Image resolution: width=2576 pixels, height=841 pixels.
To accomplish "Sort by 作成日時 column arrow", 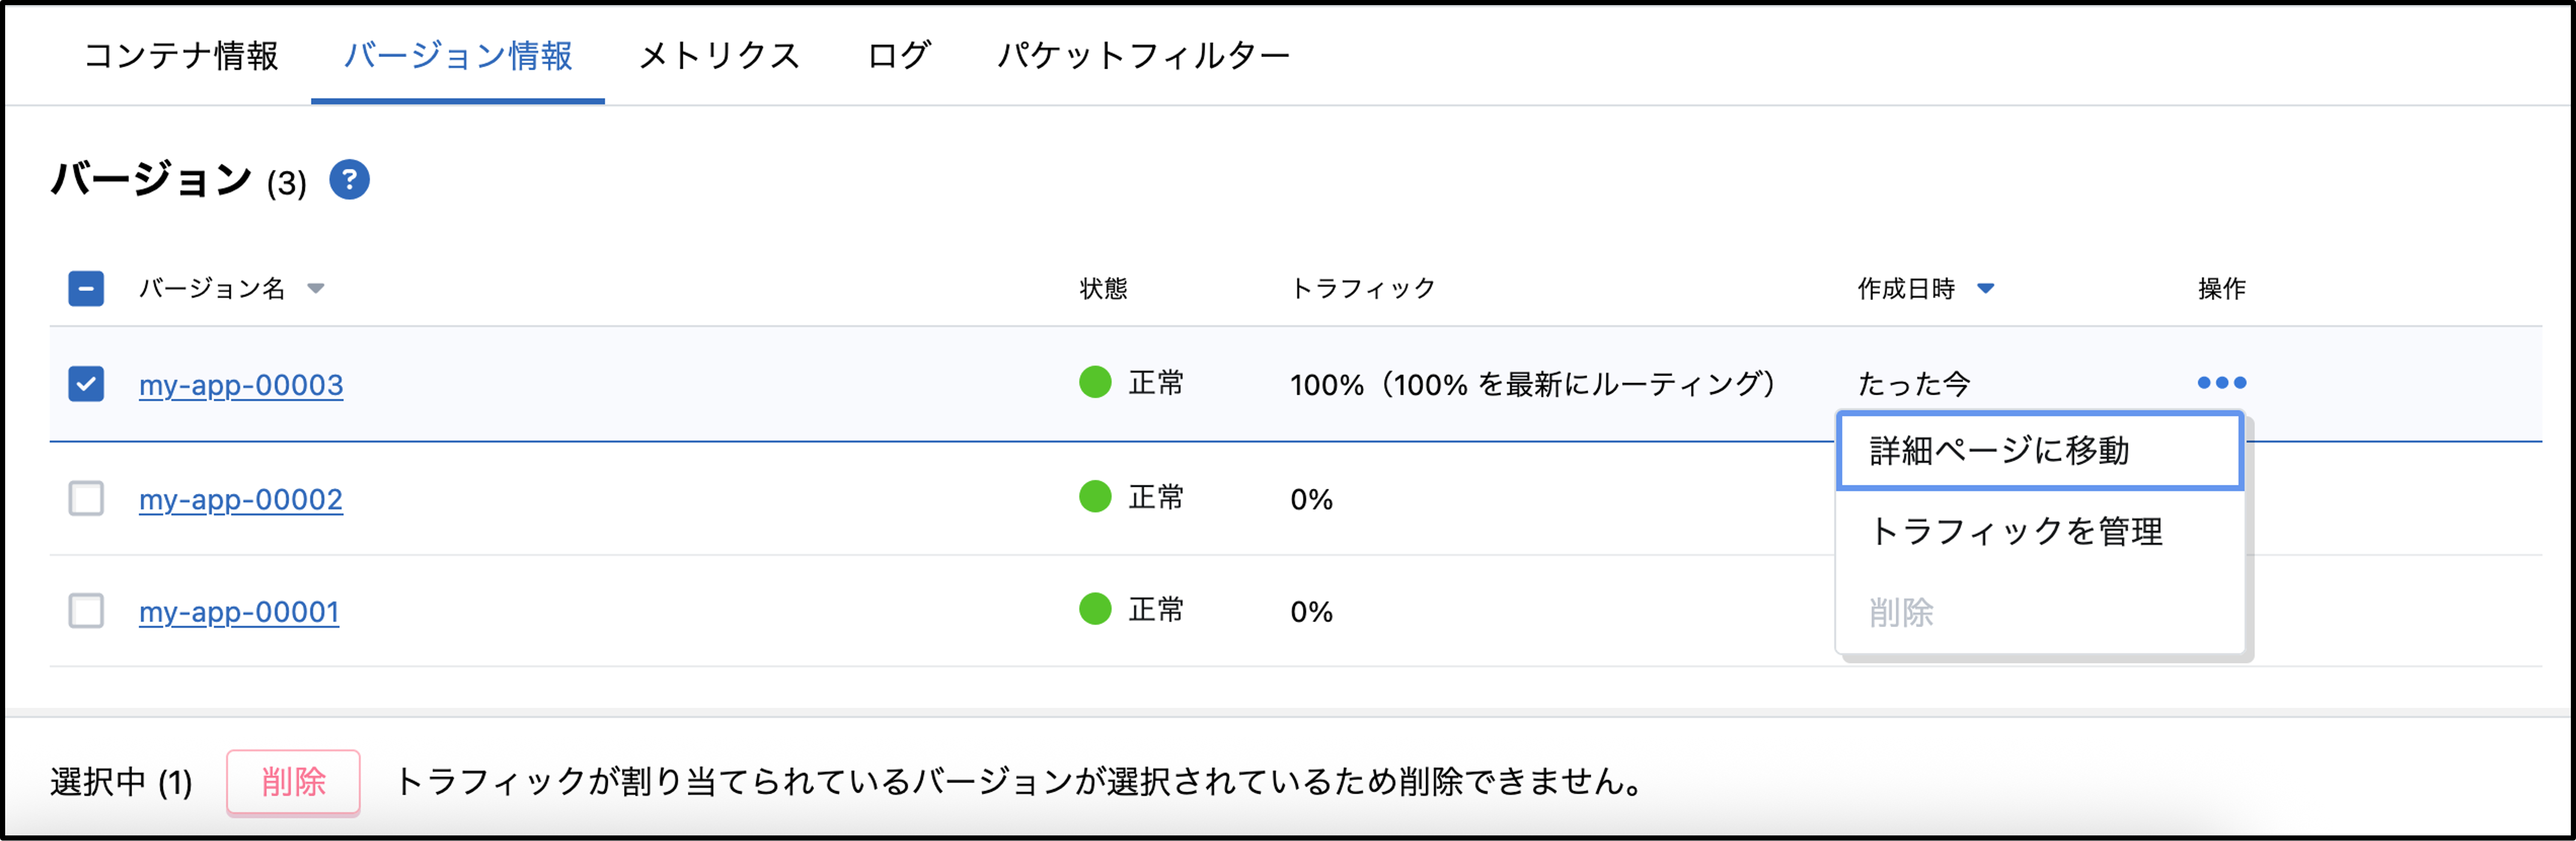I will point(1986,288).
